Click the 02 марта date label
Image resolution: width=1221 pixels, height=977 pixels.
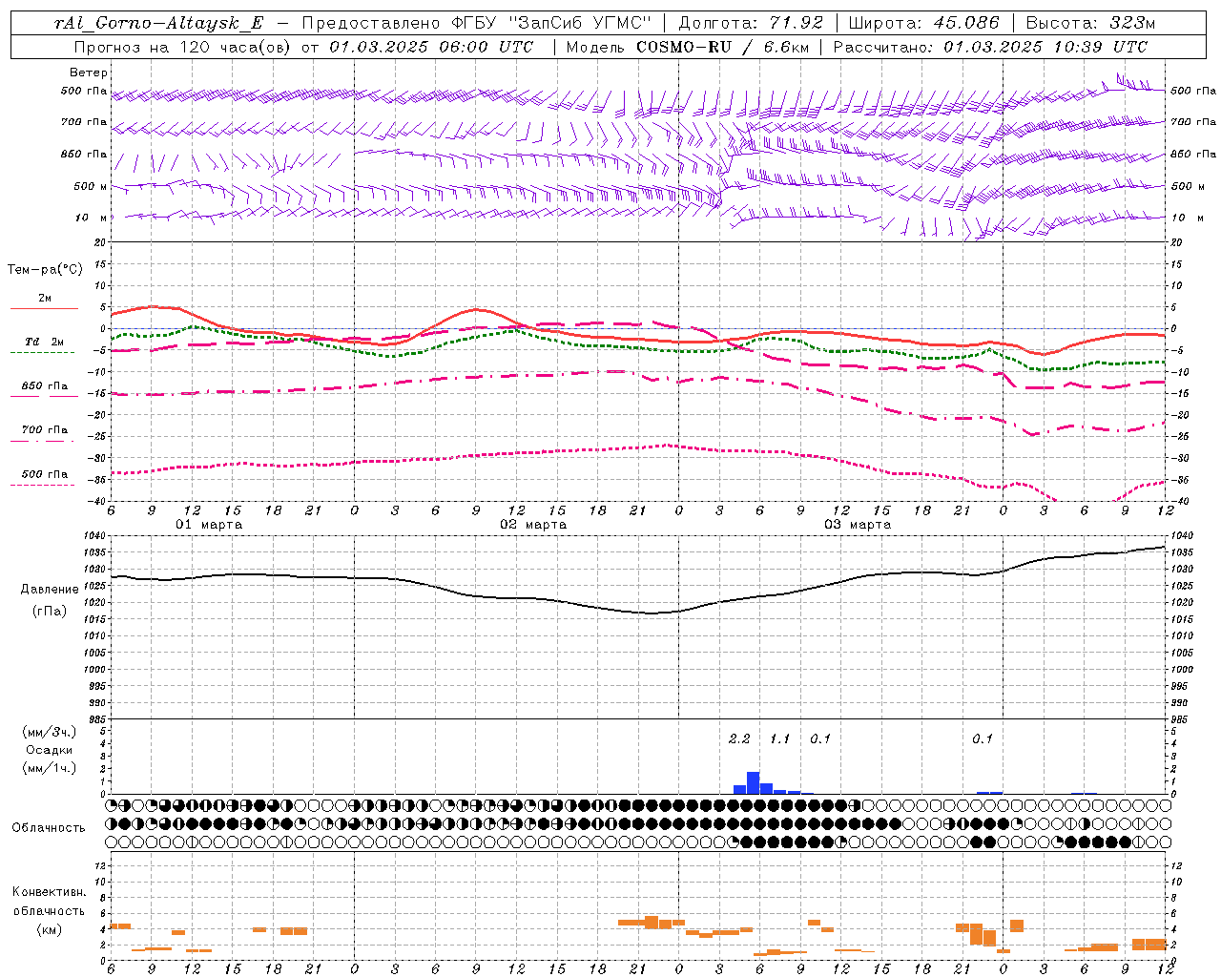533,525
